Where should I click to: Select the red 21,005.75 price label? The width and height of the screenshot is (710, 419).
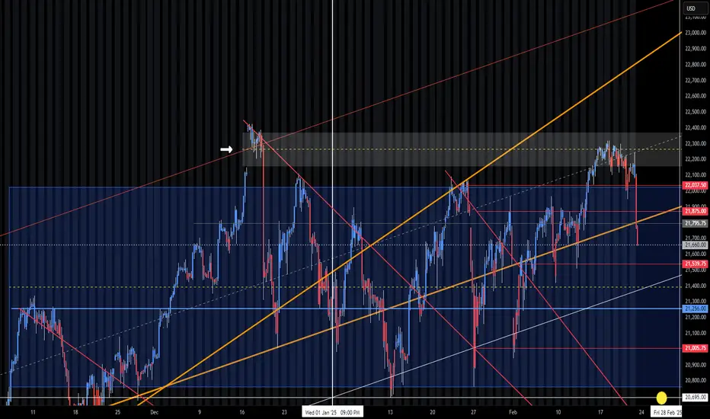(x=695, y=348)
